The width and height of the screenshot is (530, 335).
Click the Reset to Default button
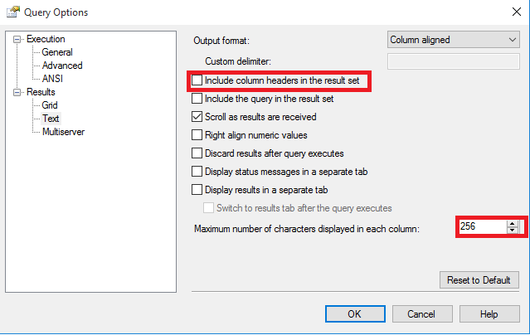[479, 279]
